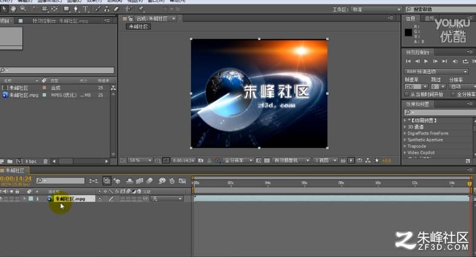The image size is (476, 257).
Task: Click the 8 bpc color depth button
Action: pyautogui.click(x=31, y=161)
